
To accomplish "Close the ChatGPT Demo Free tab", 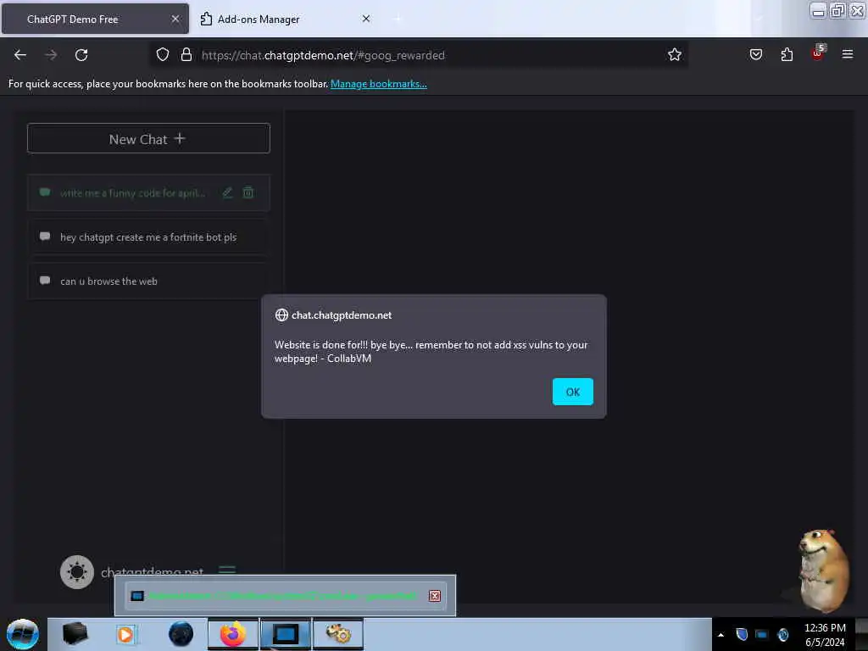I will [x=175, y=19].
